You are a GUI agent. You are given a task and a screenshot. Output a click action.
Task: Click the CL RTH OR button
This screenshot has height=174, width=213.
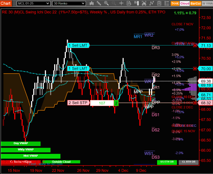pyautogui.click(x=189, y=162)
